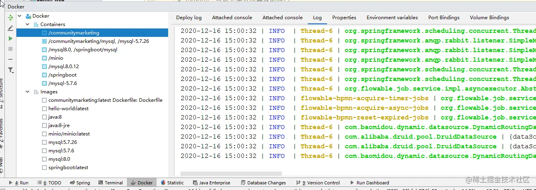This screenshot has width=536, height=190.
Task: Click the /mysql-5.7.6 container status icon
Action: tap(44, 83)
